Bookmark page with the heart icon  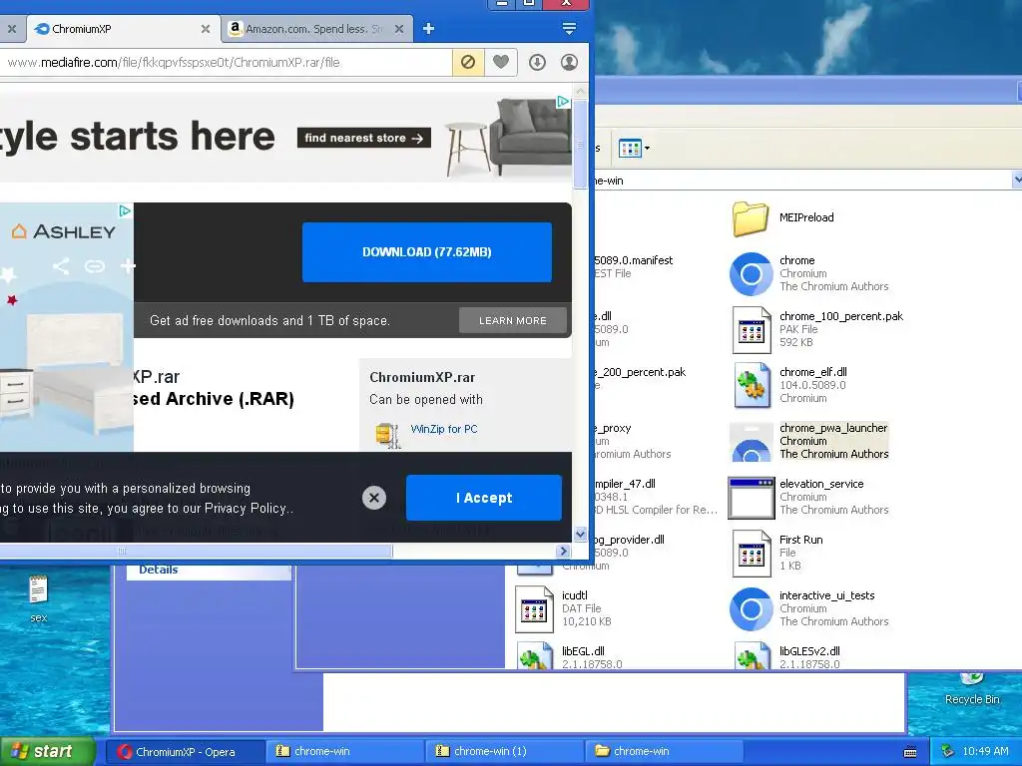pyautogui.click(x=501, y=63)
